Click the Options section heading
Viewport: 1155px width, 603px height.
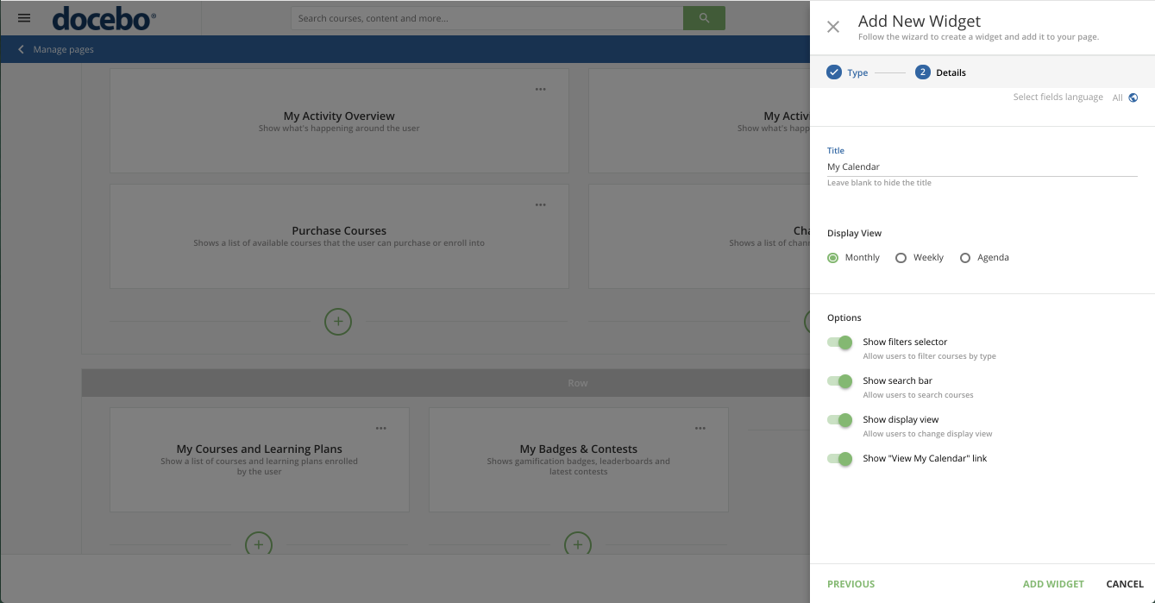(844, 317)
